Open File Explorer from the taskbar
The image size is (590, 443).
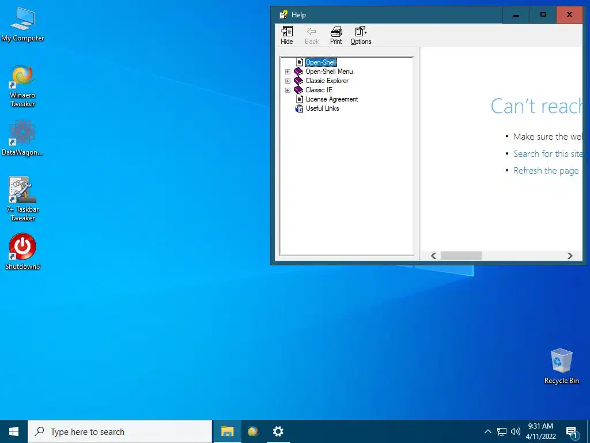[227, 431]
